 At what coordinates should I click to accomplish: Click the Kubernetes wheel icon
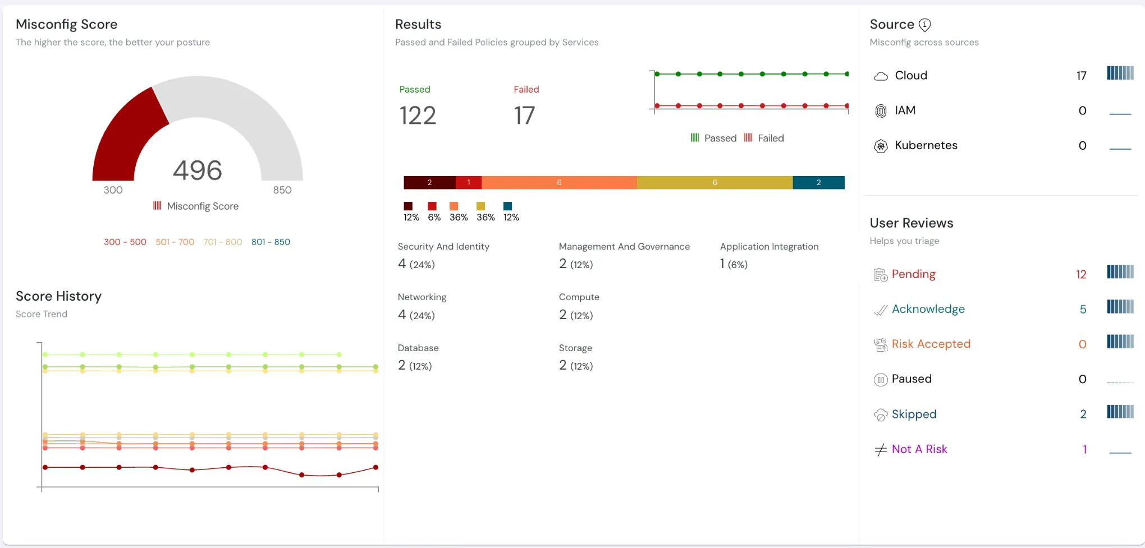point(881,146)
